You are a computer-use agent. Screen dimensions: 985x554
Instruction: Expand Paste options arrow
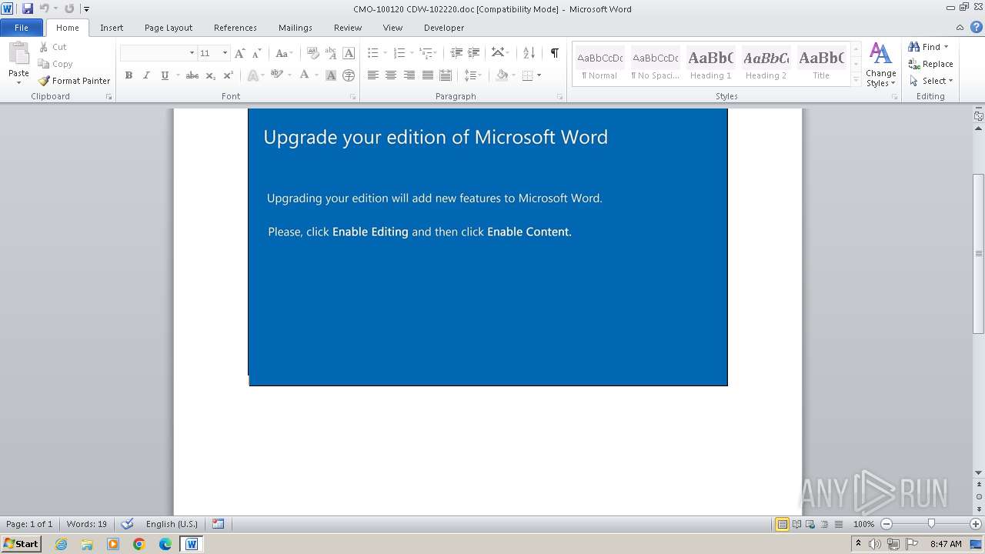click(x=18, y=82)
